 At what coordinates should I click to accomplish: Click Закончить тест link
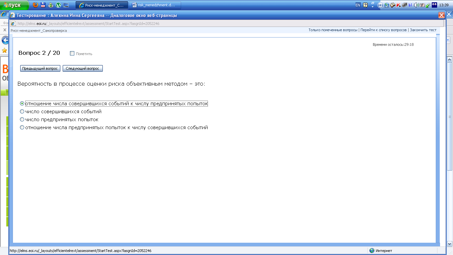(x=423, y=30)
